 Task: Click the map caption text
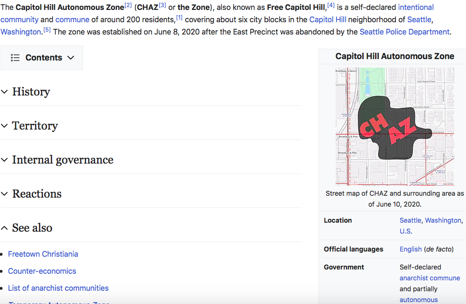pos(395,199)
